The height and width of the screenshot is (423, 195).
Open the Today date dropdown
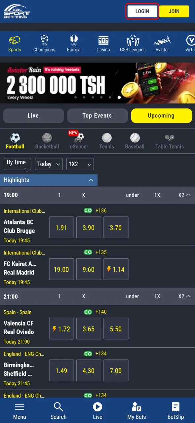49,164
